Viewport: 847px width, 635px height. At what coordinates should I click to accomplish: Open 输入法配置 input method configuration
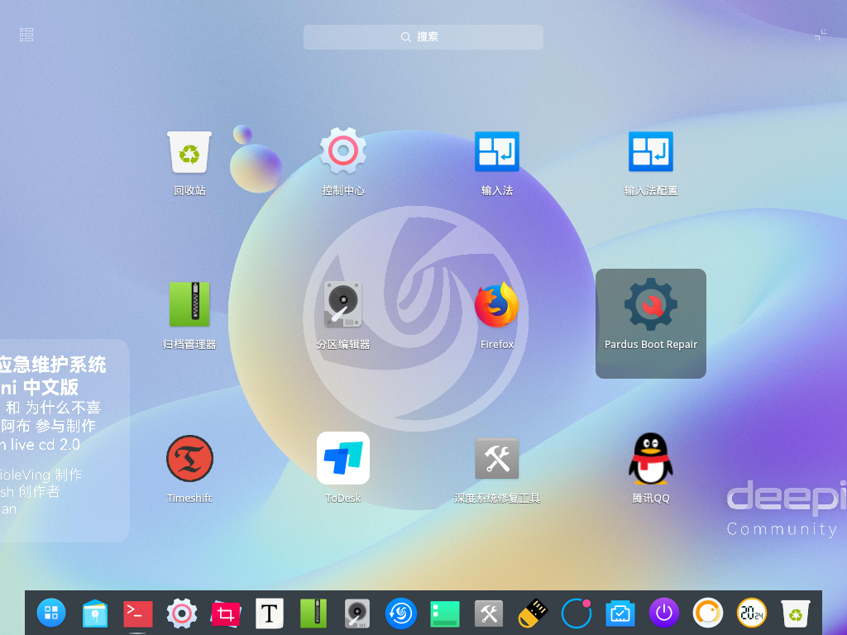coord(650,152)
